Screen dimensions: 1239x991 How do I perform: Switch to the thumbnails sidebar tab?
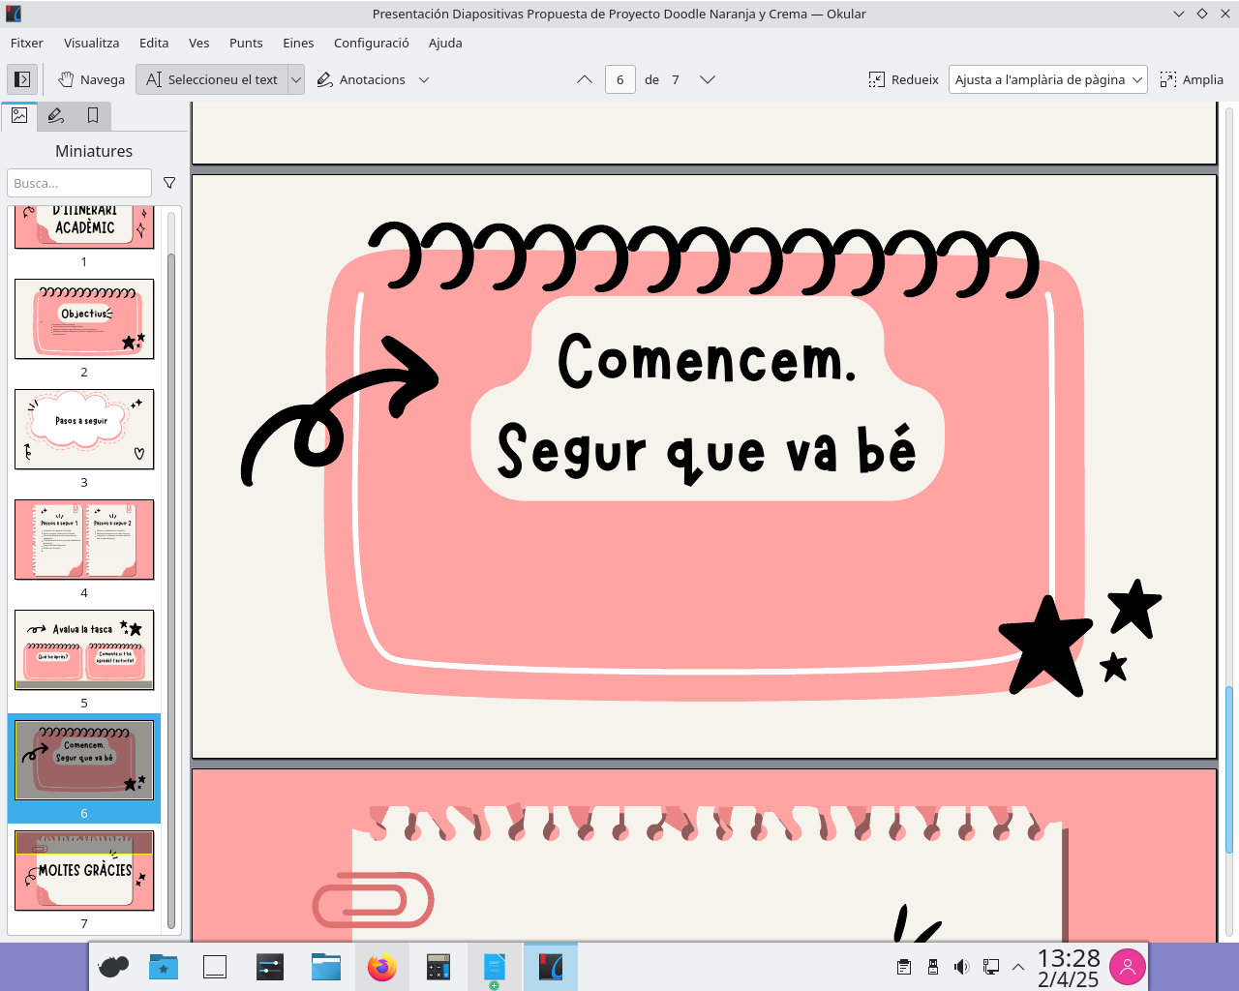coord(19,115)
